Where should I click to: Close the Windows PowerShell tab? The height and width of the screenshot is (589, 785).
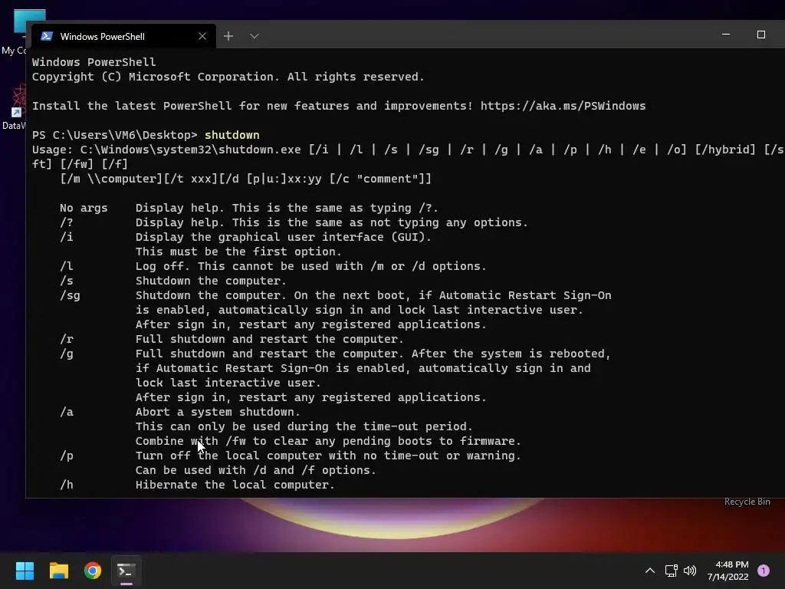click(202, 36)
